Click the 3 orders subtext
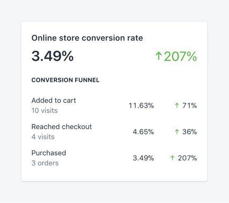The image size is (229, 203). pyautogui.click(x=45, y=163)
